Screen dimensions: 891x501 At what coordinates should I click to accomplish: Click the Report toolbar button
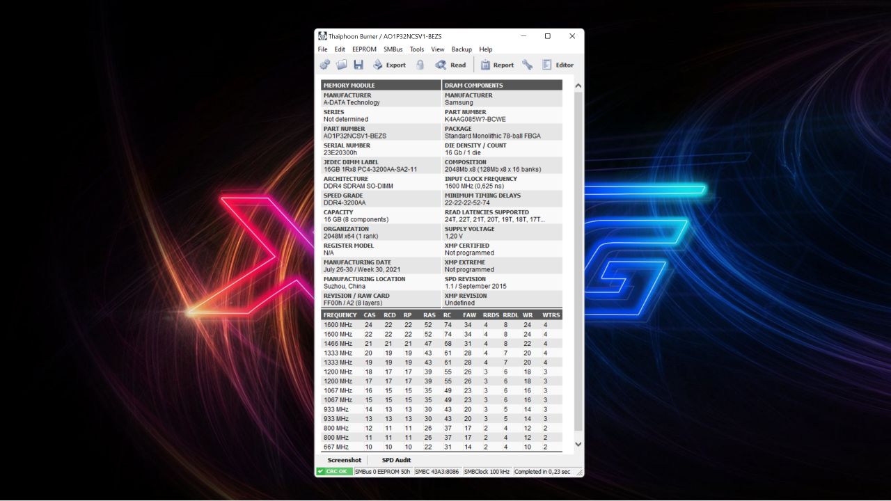coord(497,65)
